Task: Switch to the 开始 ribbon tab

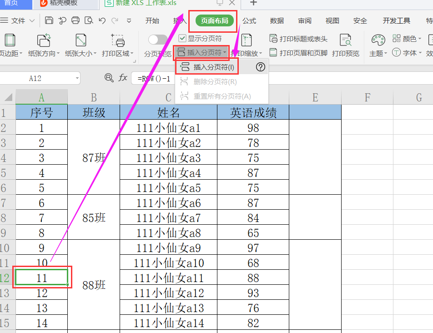Action: [x=152, y=21]
